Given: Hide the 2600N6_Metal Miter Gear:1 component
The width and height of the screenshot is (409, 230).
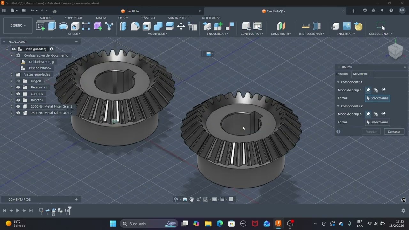Looking at the screenshot, I should (18, 106).
